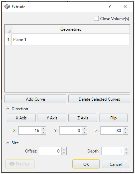The image size is (135, 174).
Task: Increase Offset with the up arrow
Action: click(x=64, y=149)
